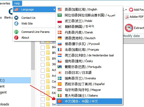
Task: Click the Russia flag icon
Action: [60, 44]
